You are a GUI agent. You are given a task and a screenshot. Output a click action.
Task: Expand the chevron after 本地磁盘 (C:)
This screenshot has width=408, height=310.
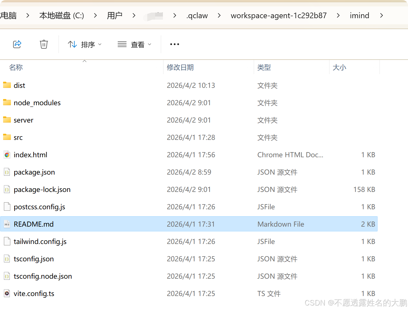(96, 16)
